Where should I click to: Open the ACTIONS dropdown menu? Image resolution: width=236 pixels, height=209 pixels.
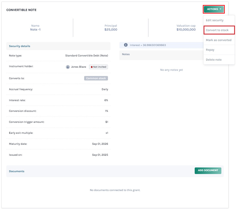coord(214,9)
